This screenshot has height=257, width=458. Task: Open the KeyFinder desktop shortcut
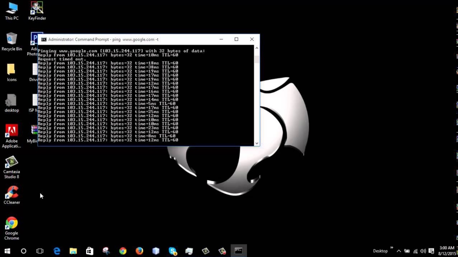click(x=37, y=10)
